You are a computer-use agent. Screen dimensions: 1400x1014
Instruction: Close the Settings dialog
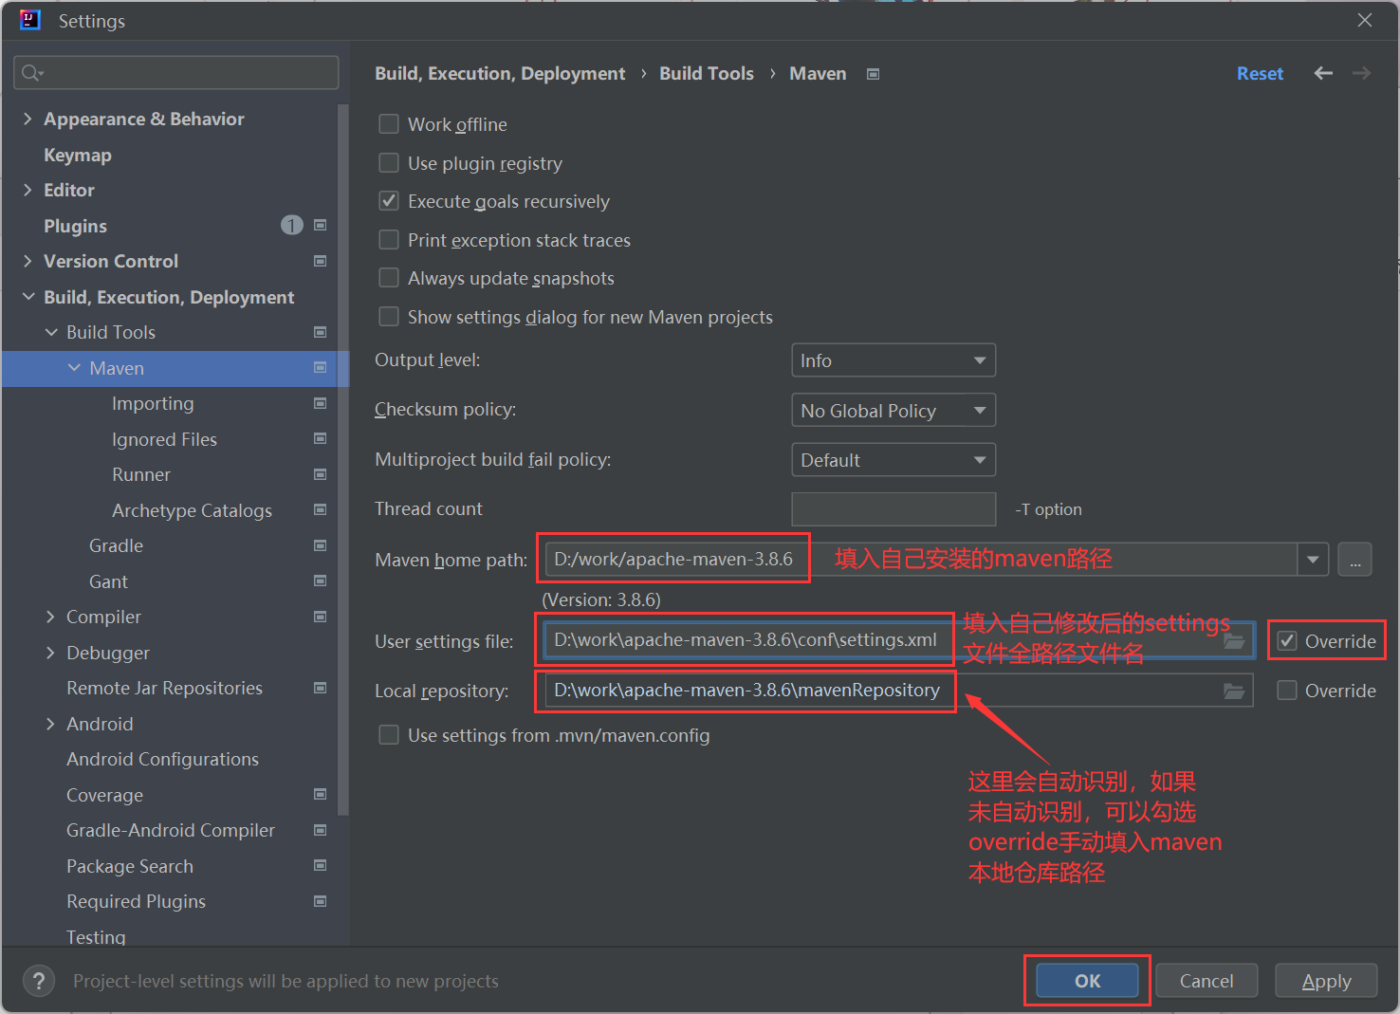1365,20
